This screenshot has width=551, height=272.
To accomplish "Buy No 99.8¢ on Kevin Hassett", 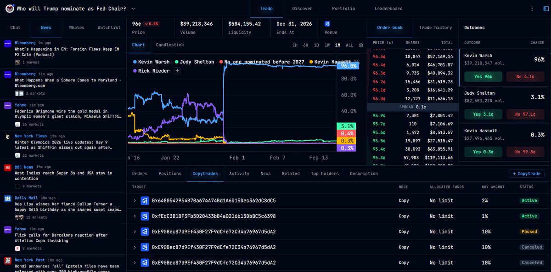I will [525, 152].
